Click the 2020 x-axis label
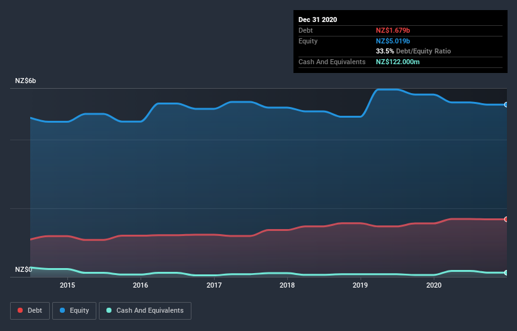 click(x=434, y=285)
